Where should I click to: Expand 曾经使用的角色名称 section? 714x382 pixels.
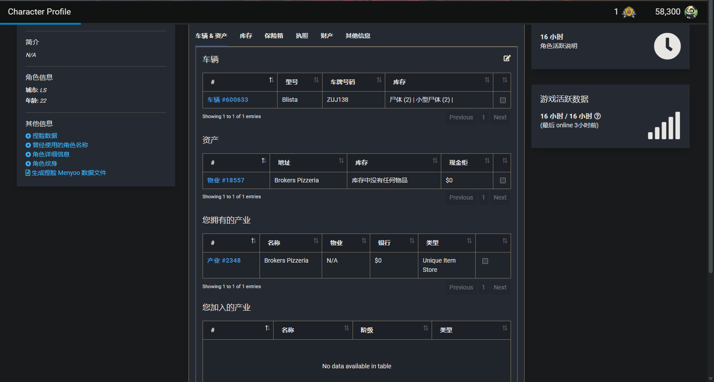tap(60, 145)
